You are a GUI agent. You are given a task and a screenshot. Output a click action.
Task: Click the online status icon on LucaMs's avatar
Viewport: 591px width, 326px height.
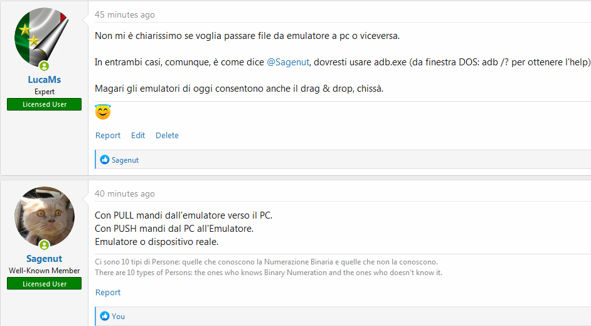tap(45, 67)
